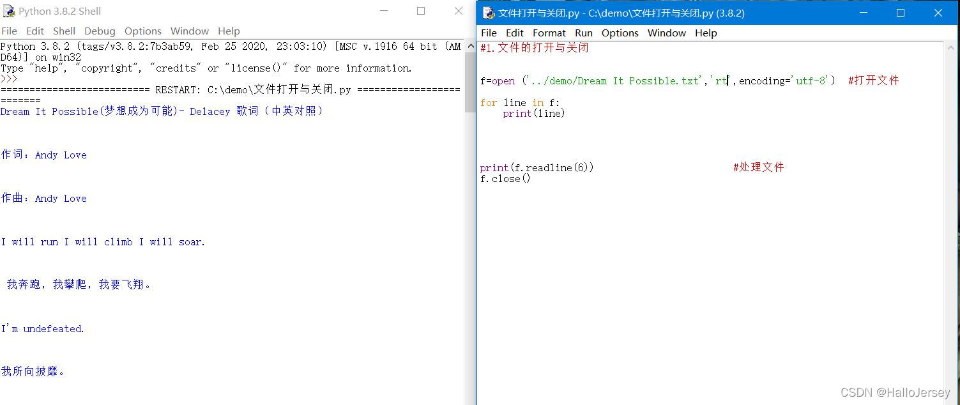Viewport: 960px width, 405px height.
Task: Open Window menu in the editor window
Action: point(667,33)
